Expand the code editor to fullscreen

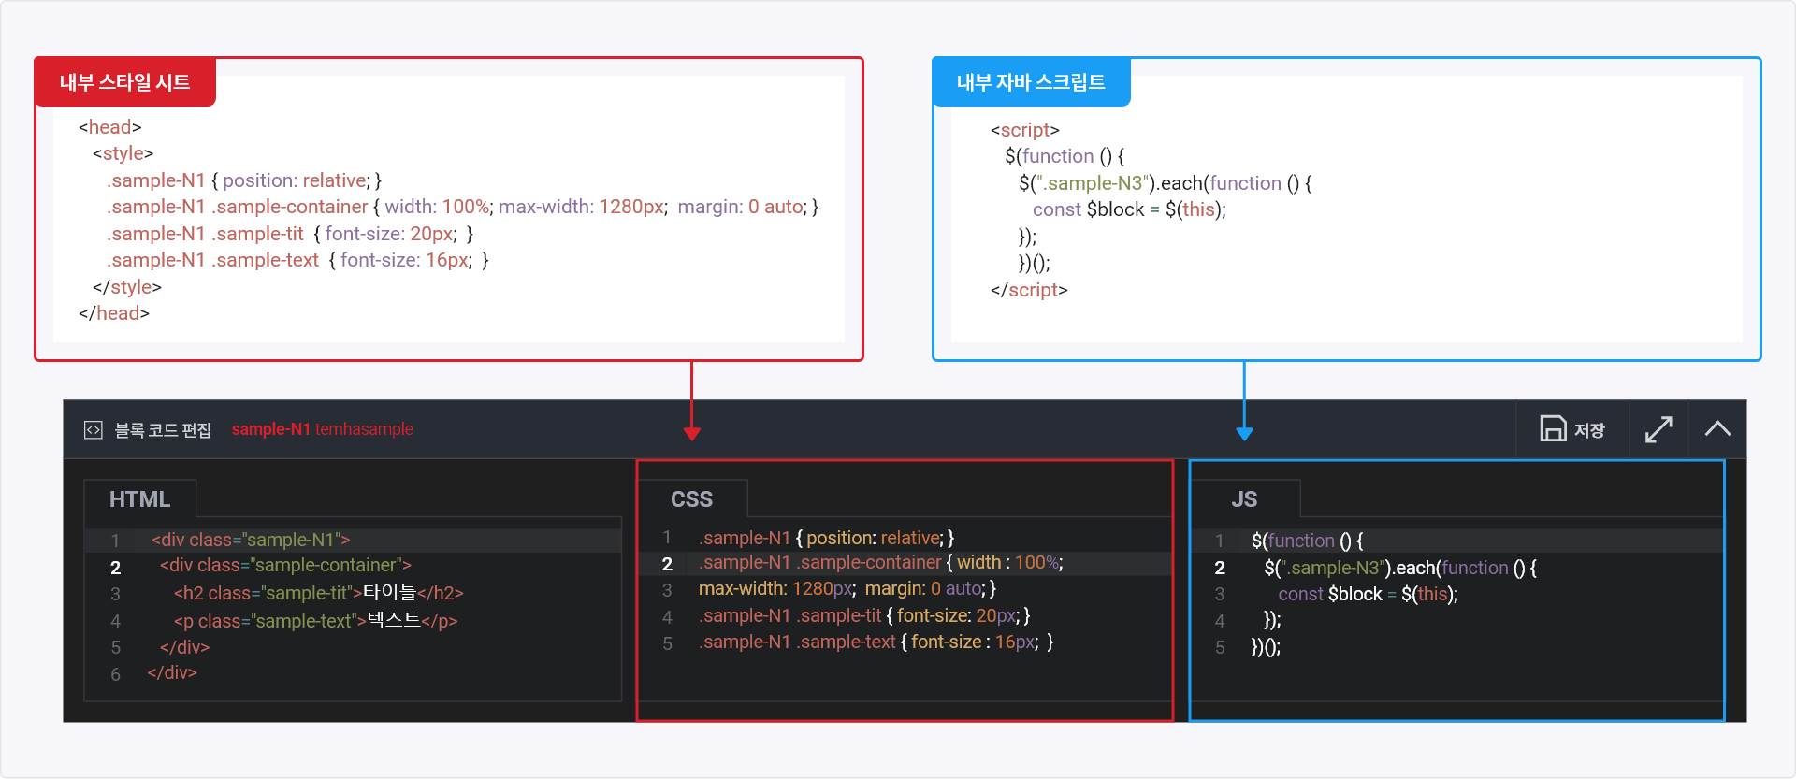(1658, 429)
